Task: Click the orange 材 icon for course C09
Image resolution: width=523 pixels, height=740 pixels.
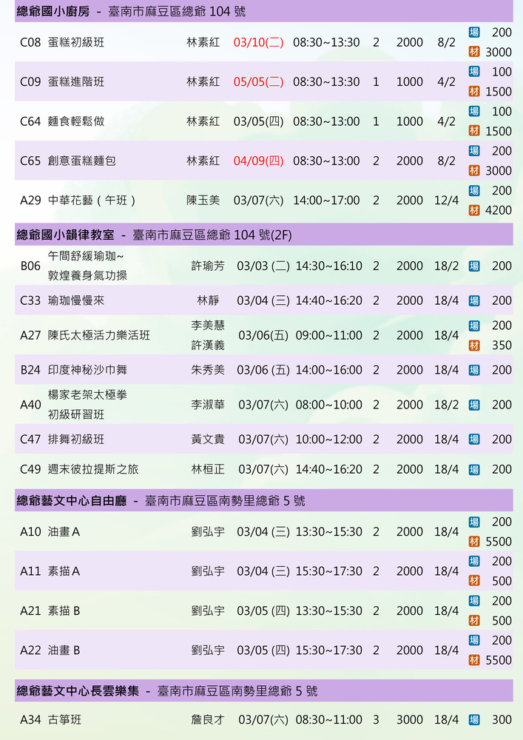Action: pos(474,92)
